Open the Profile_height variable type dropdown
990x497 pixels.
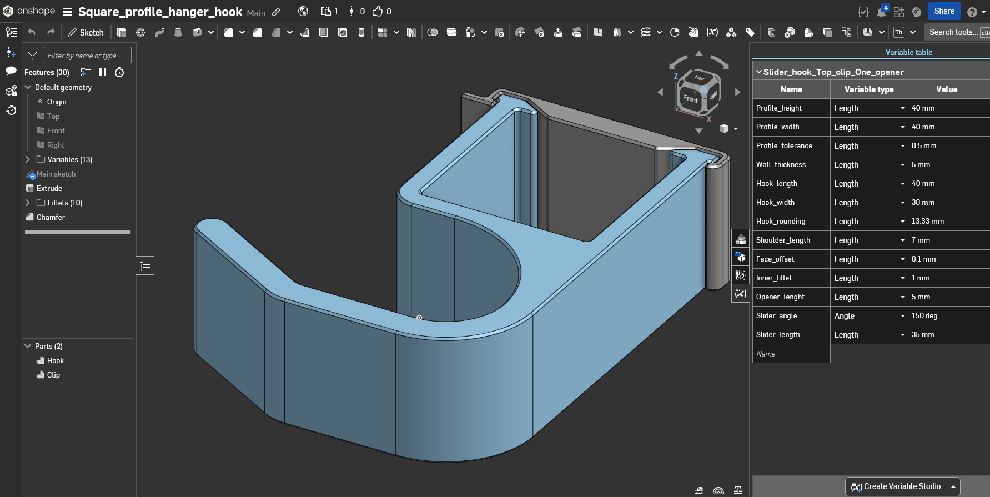tap(869, 108)
